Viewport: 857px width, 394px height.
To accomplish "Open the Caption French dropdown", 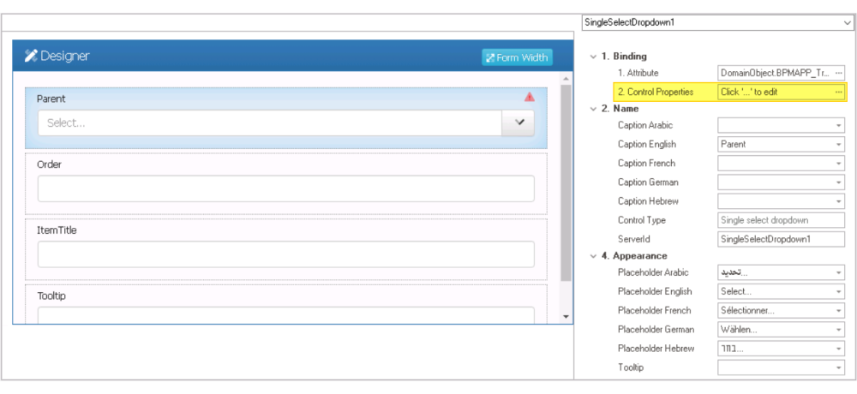I will coord(839,164).
